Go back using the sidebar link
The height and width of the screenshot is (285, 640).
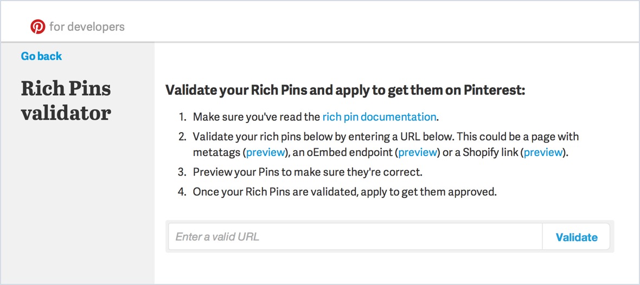41,56
